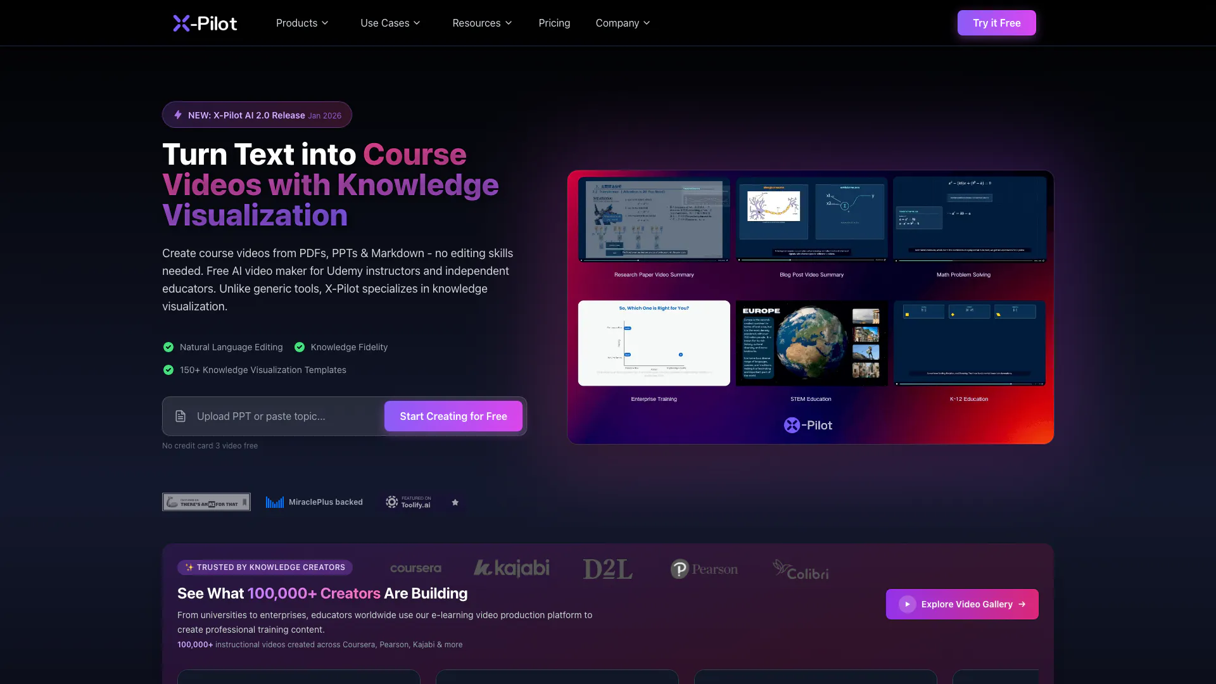Click the document icon in upload field
This screenshot has height=684, width=1216.
(x=180, y=416)
